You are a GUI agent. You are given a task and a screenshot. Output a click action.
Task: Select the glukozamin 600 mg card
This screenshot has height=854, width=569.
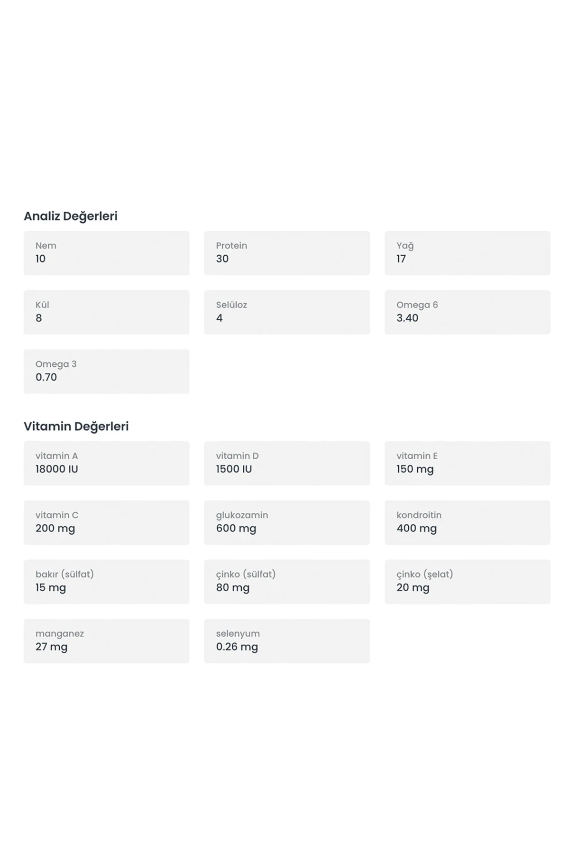287,522
